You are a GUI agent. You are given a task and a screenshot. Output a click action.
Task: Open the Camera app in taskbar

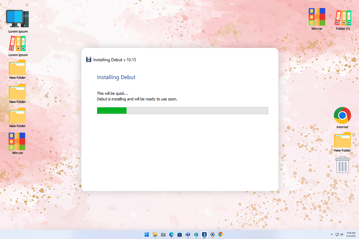(163, 235)
